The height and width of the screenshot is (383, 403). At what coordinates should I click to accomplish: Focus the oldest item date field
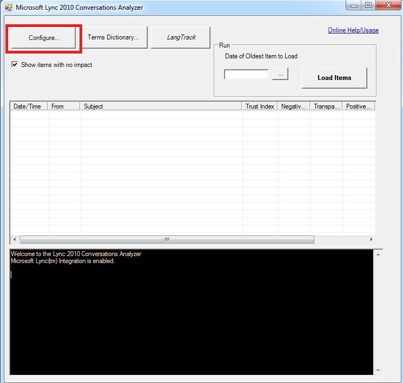246,75
